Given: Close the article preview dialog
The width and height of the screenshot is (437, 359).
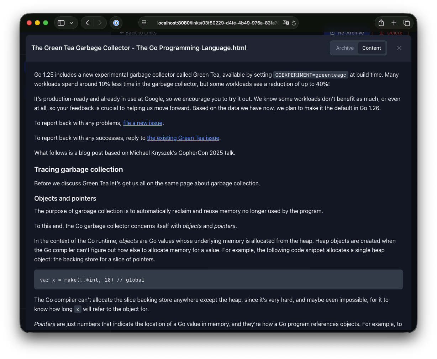Looking at the screenshot, I should (x=399, y=48).
